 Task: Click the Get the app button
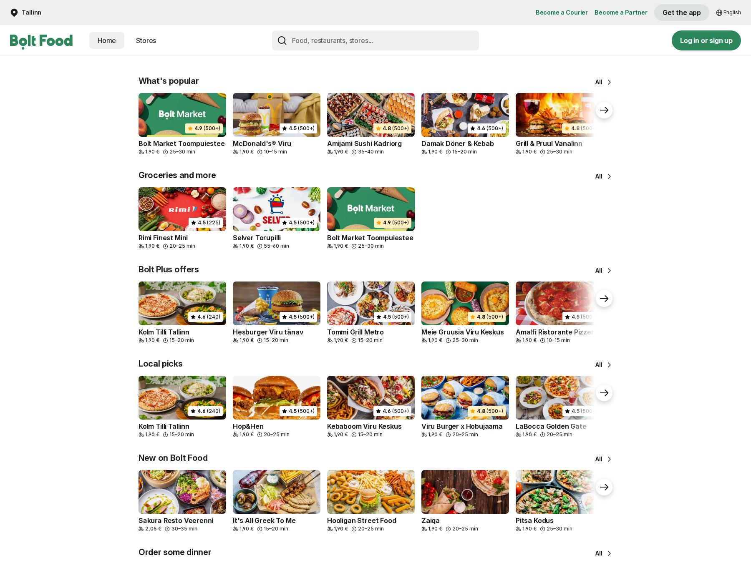(x=682, y=13)
